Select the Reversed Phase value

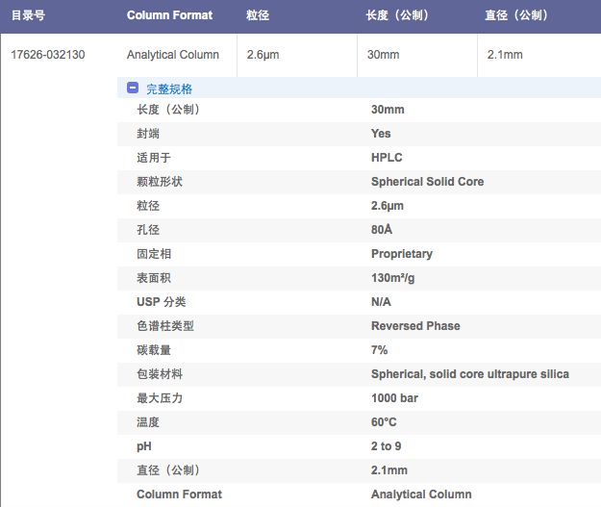[x=415, y=326]
